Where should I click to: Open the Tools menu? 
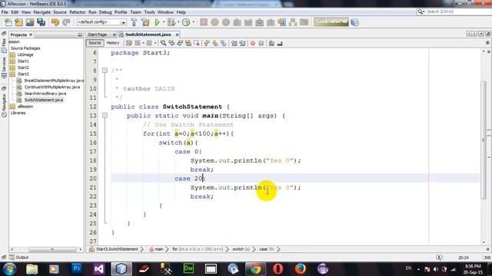coord(149,12)
